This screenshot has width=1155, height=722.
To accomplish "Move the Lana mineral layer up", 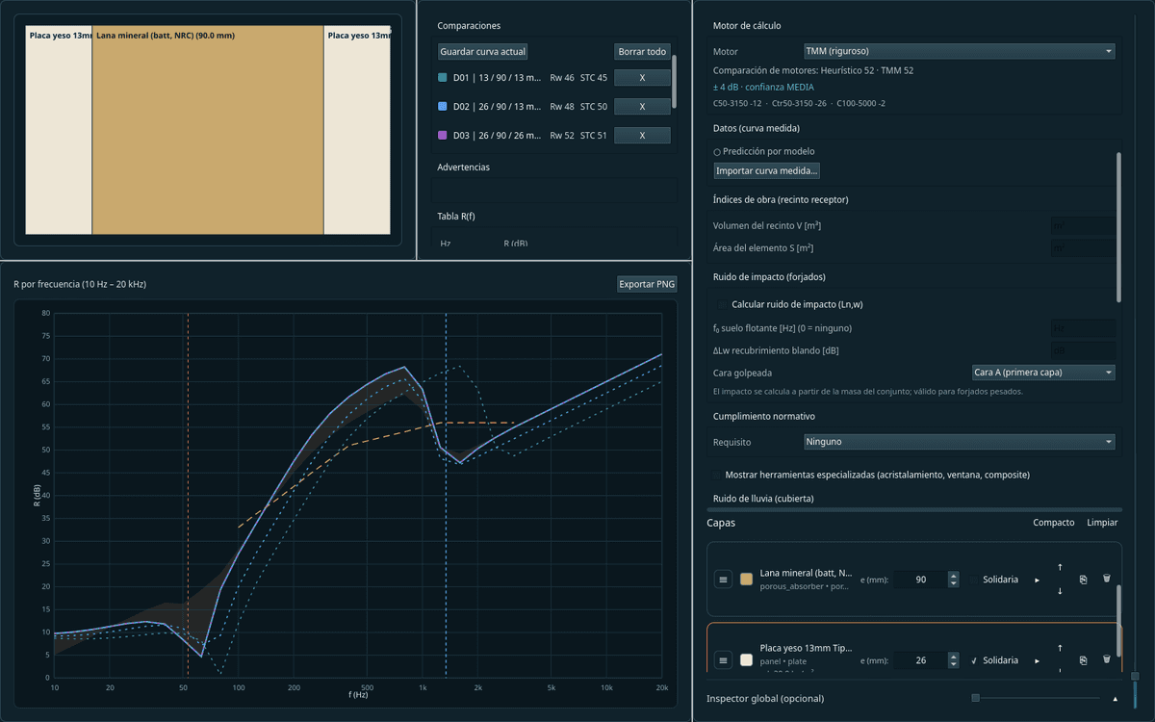I will pyautogui.click(x=1060, y=568).
